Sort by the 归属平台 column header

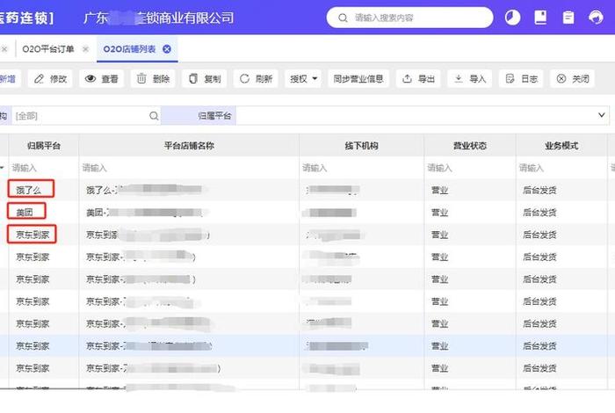coord(44,146)
